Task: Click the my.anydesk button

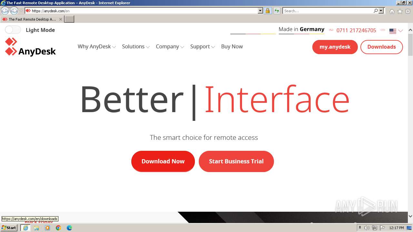Action: tap(335, 47)
